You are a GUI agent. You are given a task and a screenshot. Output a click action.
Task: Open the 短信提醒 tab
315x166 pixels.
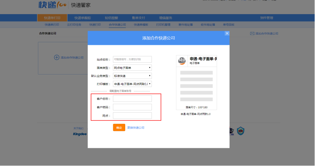click(x=111, y=18)
